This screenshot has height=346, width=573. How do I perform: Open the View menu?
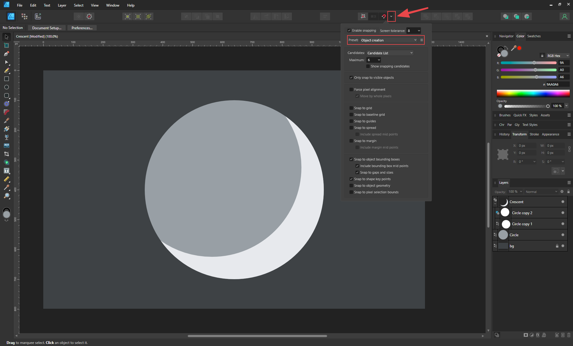pos(94,5)
